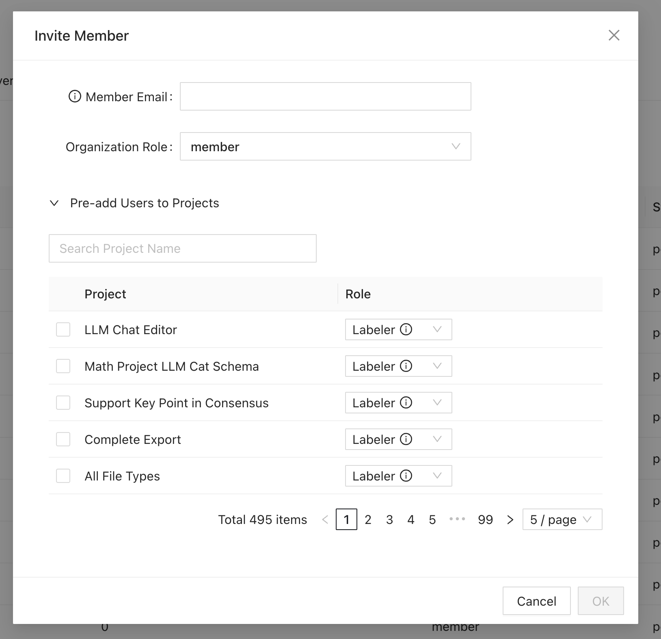Image resolution: width=661 pixels, height=639 pixels.
Task: Check the LLM Chat Editor project checkbox
Action: click(x=63, y=330)
